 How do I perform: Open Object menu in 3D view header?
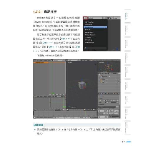[x=81, y=110]
